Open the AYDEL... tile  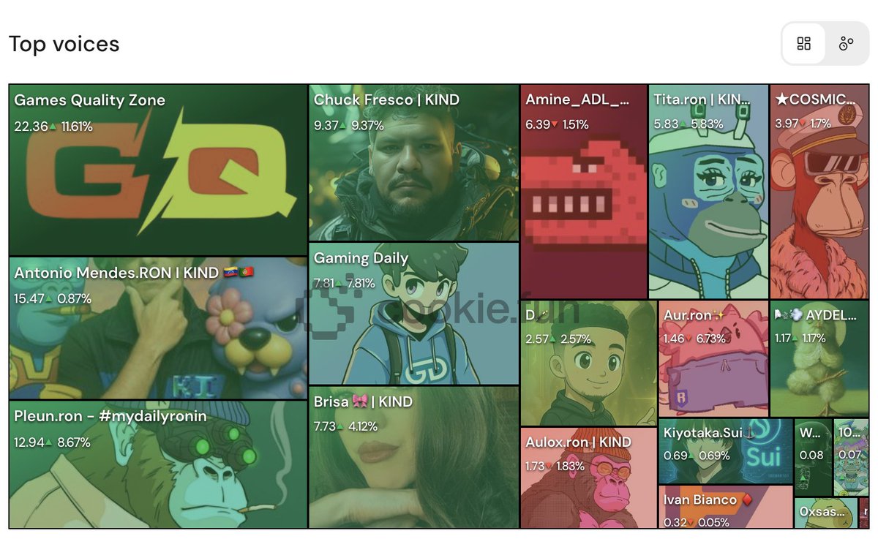point(819,359)
